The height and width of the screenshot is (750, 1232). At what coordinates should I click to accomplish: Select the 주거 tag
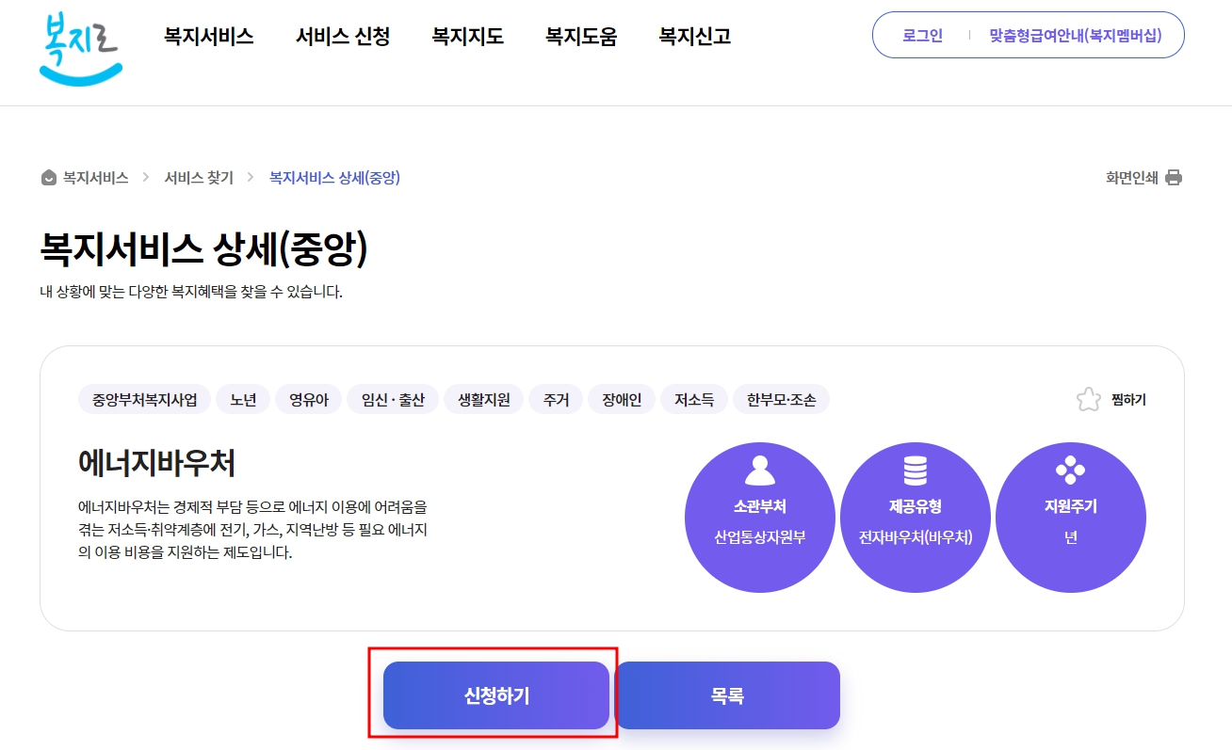click(x=556, y=400)
